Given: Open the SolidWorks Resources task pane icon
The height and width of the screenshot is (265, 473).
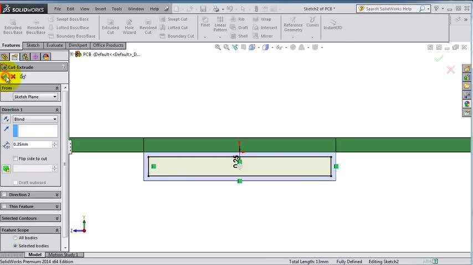Looking at the screenshot, I should (x=467, y=68).
